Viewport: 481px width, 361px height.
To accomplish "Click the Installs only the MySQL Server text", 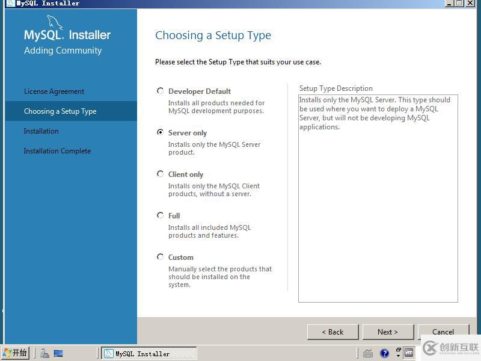I will tap(214, 148).
